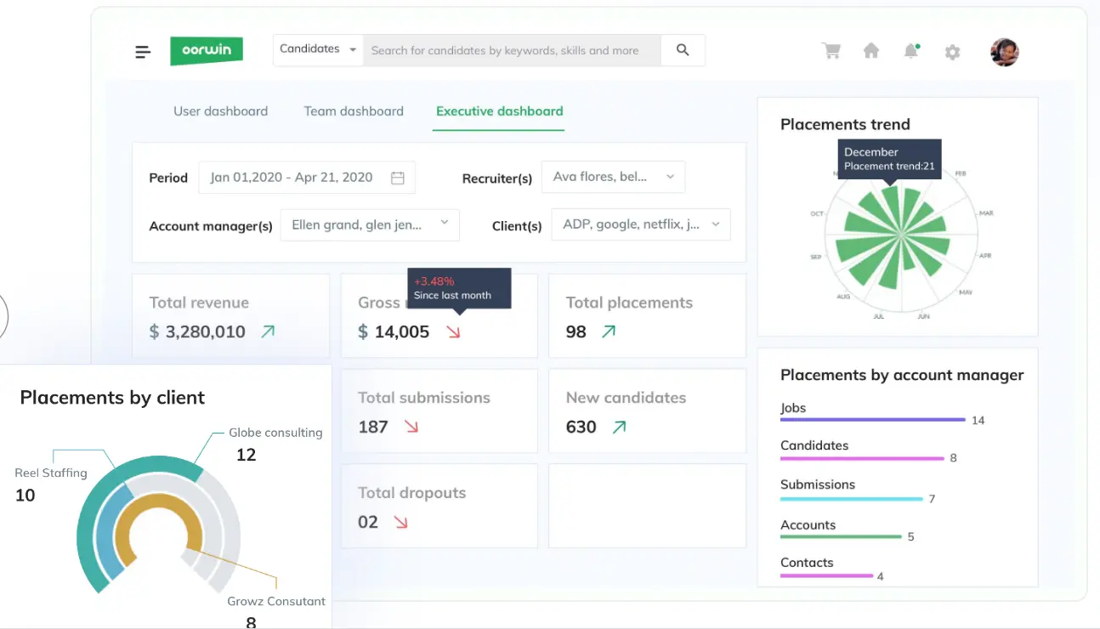Click the user profile avatar
This screenshot has height=629, width=1100.
point(1005,52)
